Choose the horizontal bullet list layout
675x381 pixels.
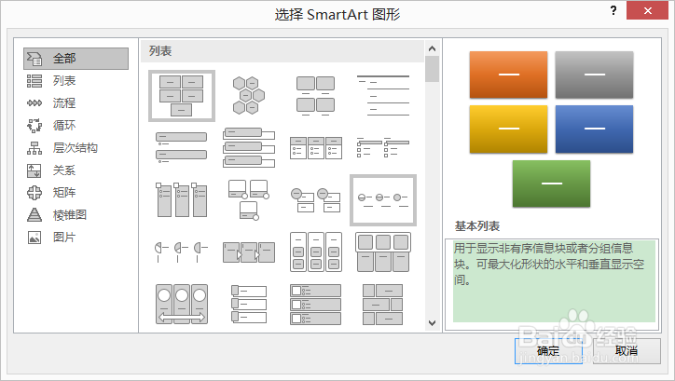click(315, 148)
